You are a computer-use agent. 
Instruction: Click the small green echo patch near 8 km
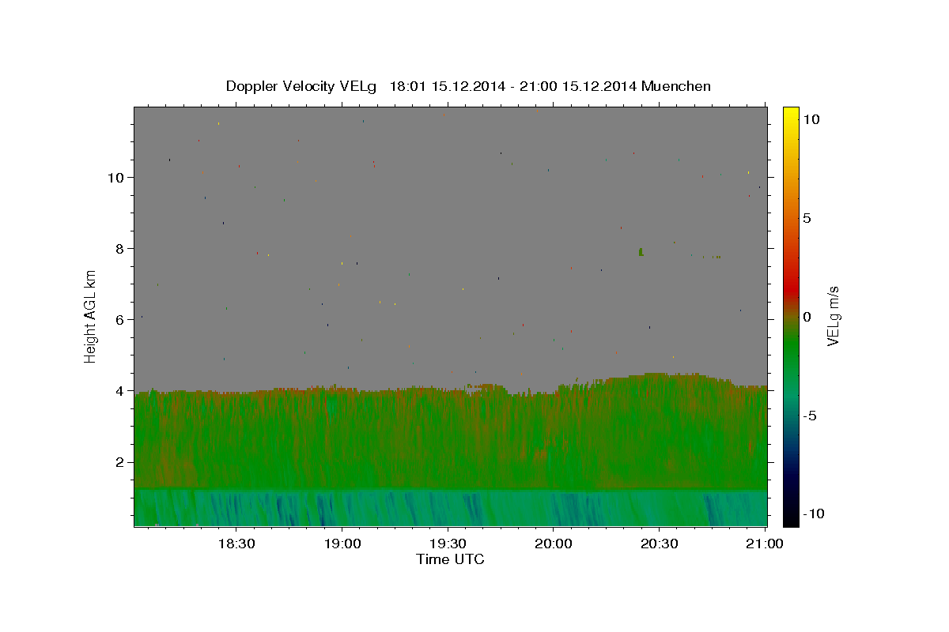641,252
